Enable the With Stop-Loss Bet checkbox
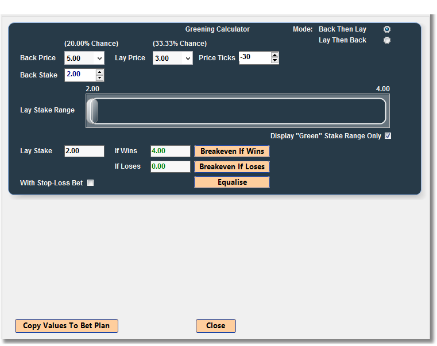Image resolution: width=437 pixels, height=346 pixels. 90,183
